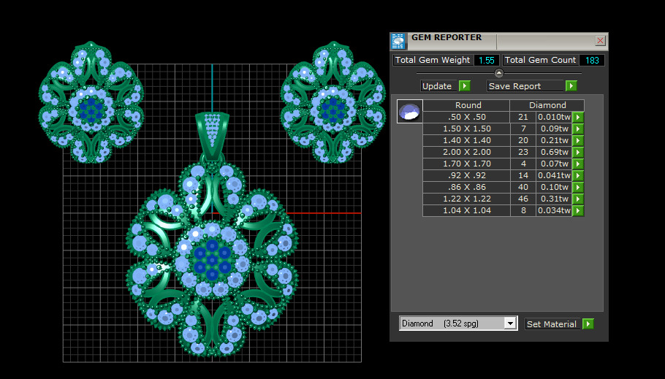Collapse panel using the round arrow handle
The image size is (665, 379).
click(x=499, y=73)
